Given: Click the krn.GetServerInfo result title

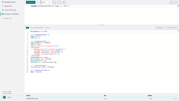Looking at the screenshot, I should (37, 28).
